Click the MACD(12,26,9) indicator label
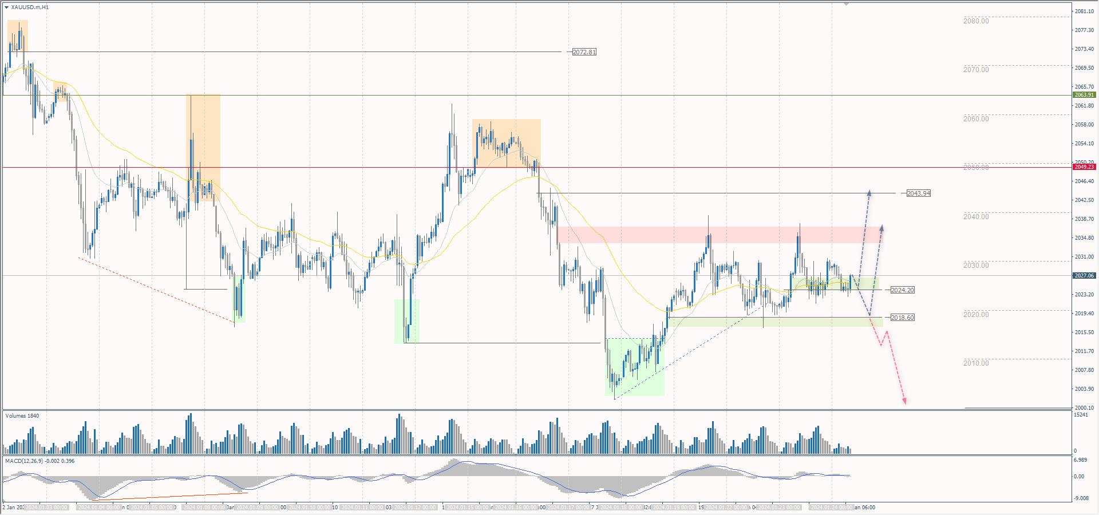The height and width of the screenshot is (515, 1099). (x=40, y=461)
